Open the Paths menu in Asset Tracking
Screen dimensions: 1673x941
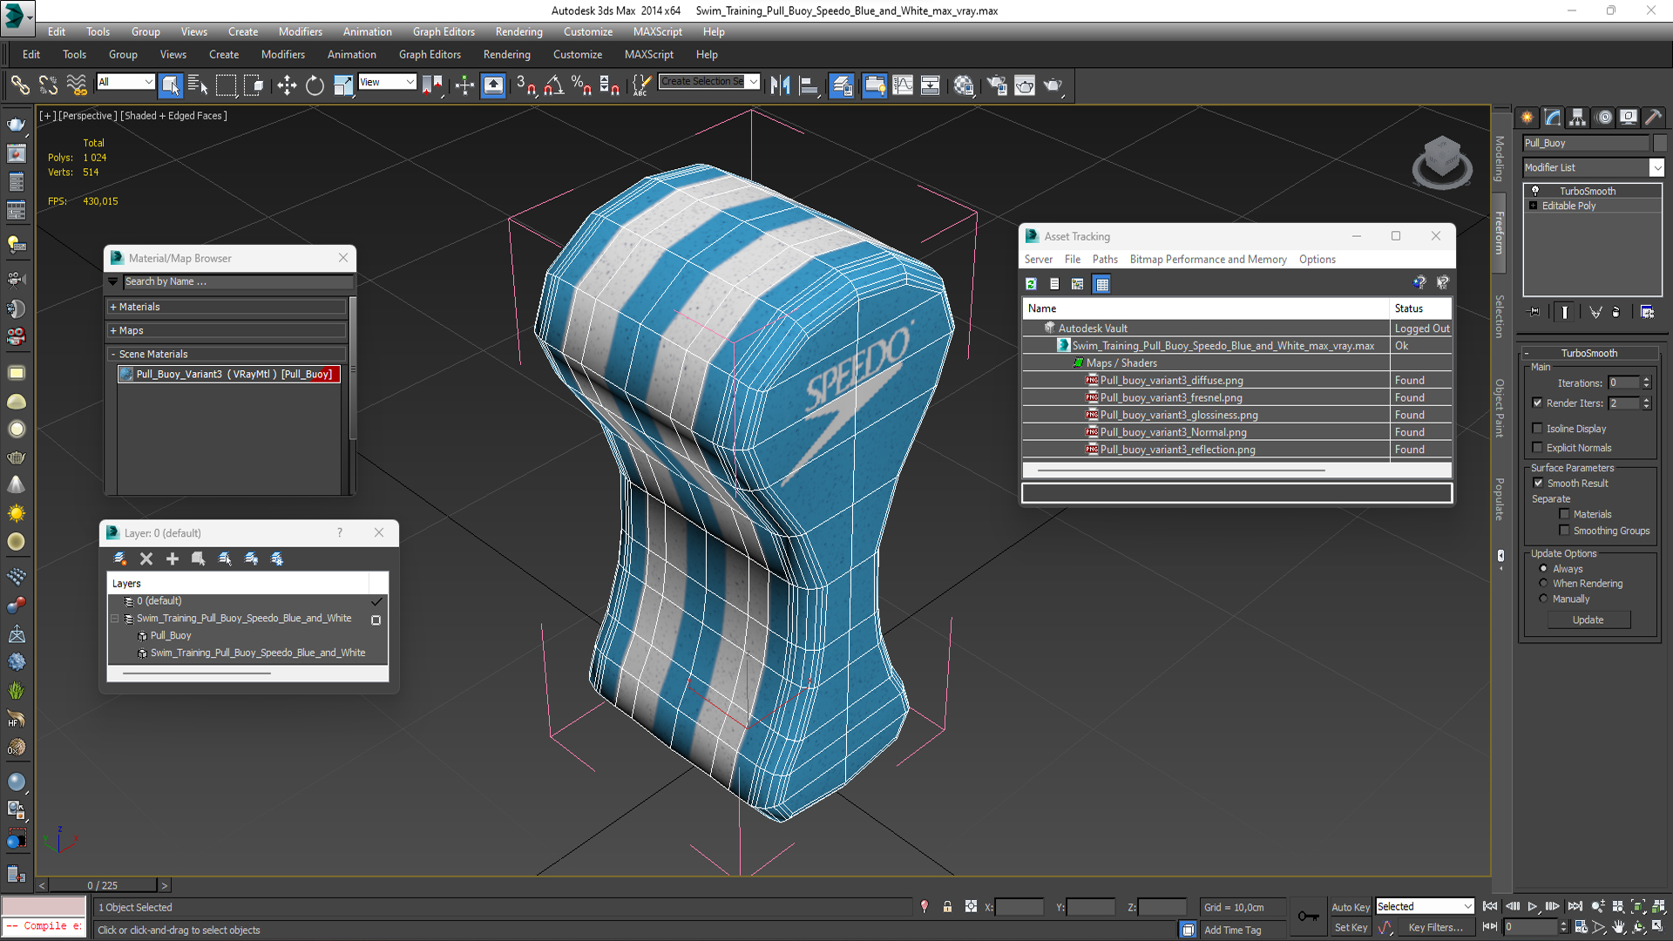tap(1105, 260)
